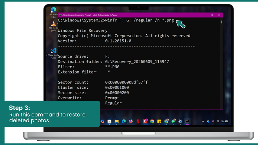
Task: Click cluster size value '0x00001000'
Action: click(117, 87)
